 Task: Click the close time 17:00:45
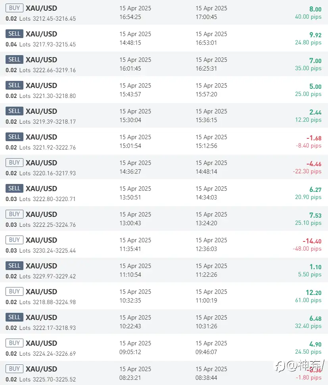tap(206, 17)
